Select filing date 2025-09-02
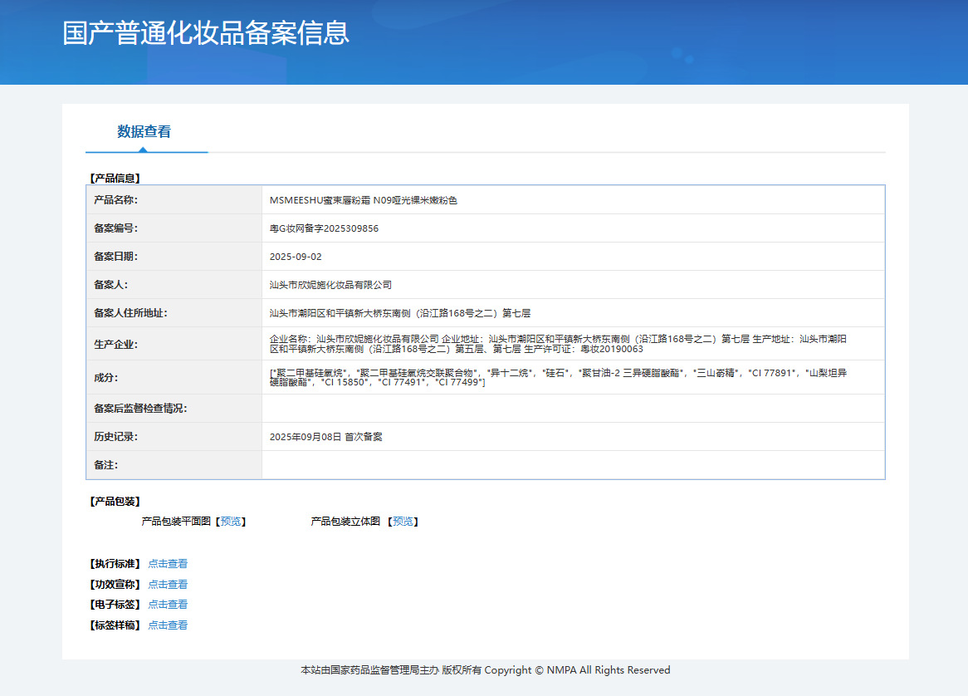Viewport: 968px width, 696px height. tap(296, 257)
